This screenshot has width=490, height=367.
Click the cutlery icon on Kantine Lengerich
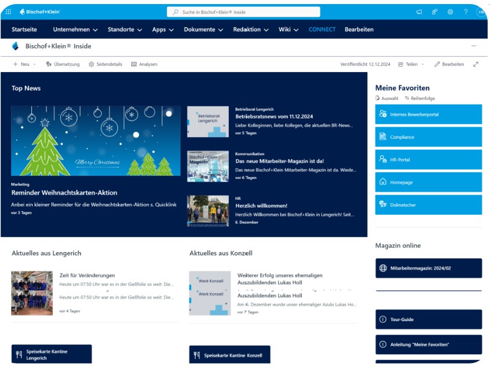coord(19,354)
